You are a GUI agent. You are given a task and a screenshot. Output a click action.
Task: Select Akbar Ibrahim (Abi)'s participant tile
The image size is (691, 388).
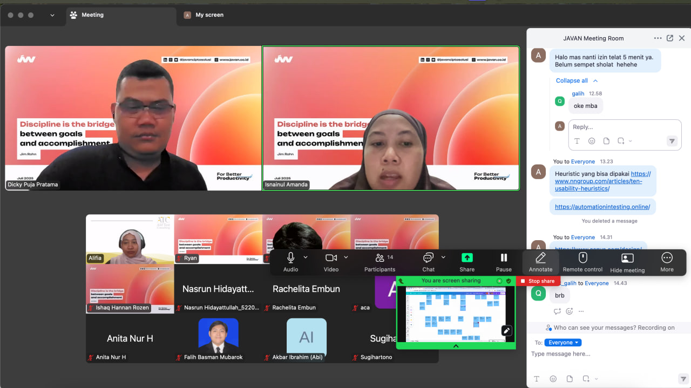307,338
